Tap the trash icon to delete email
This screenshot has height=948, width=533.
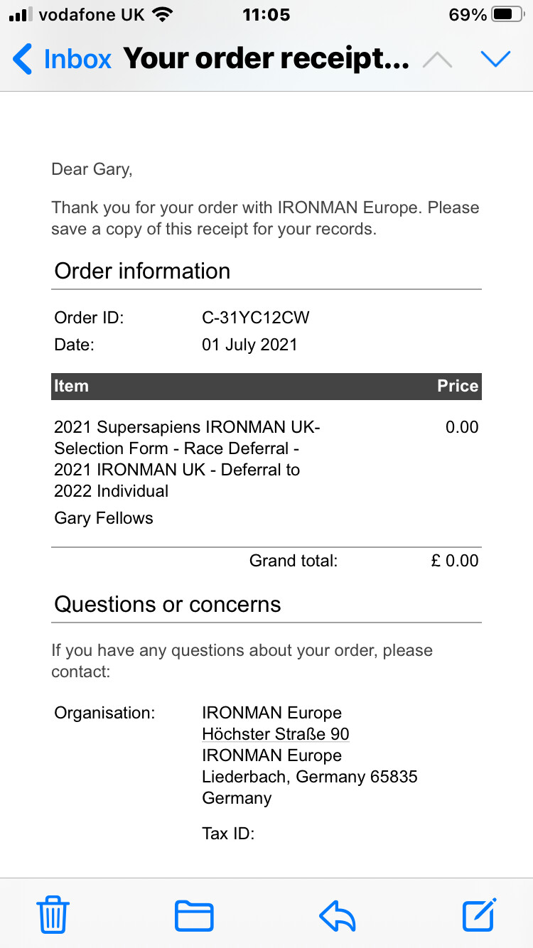53,914
